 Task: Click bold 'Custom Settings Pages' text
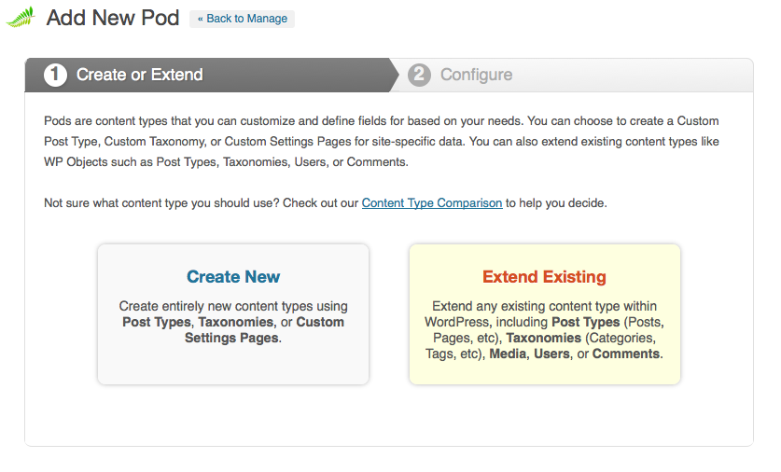[x=264, y=330]
